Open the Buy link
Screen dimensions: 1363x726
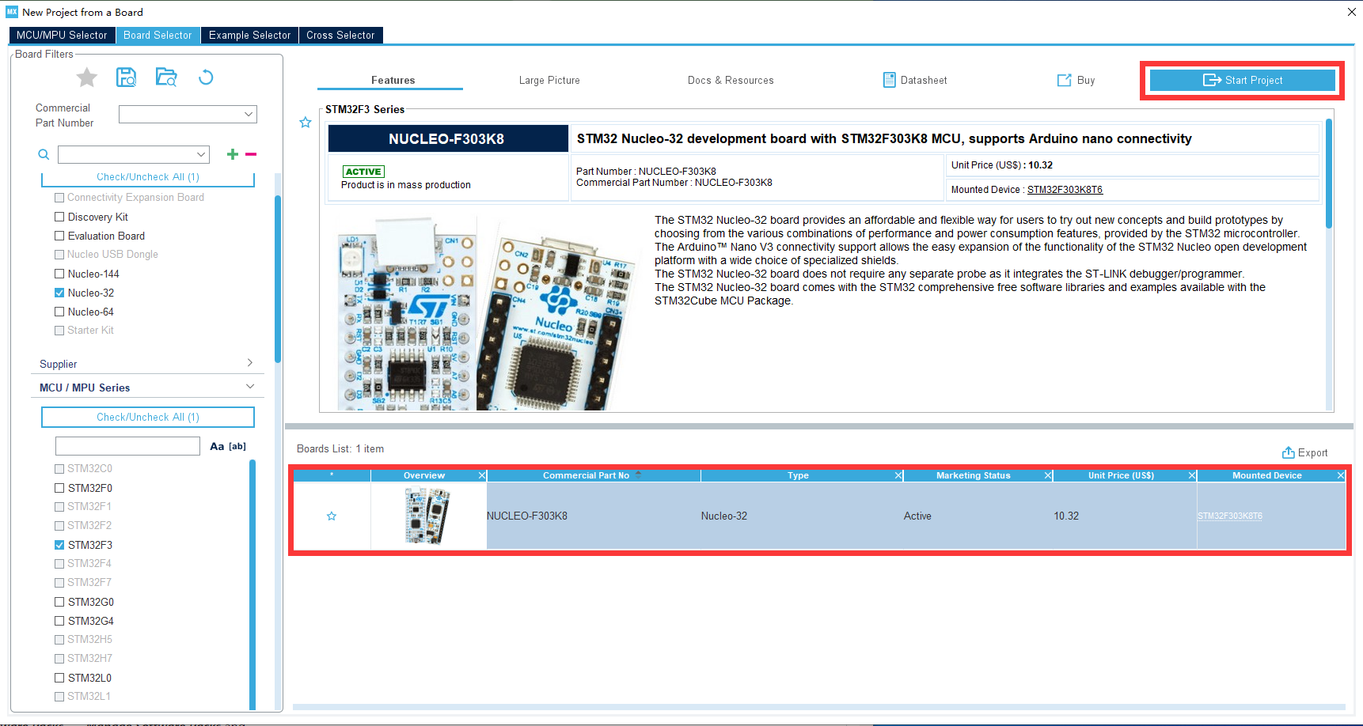coord(1076,80)
